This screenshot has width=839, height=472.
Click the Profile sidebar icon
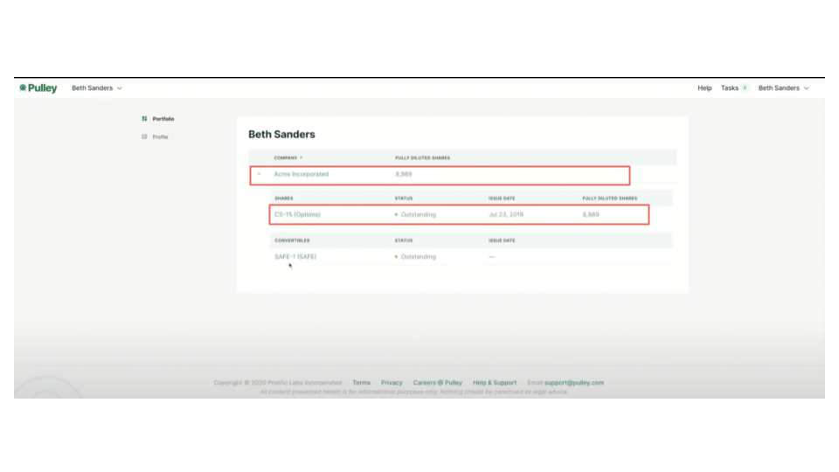point(144,137)
